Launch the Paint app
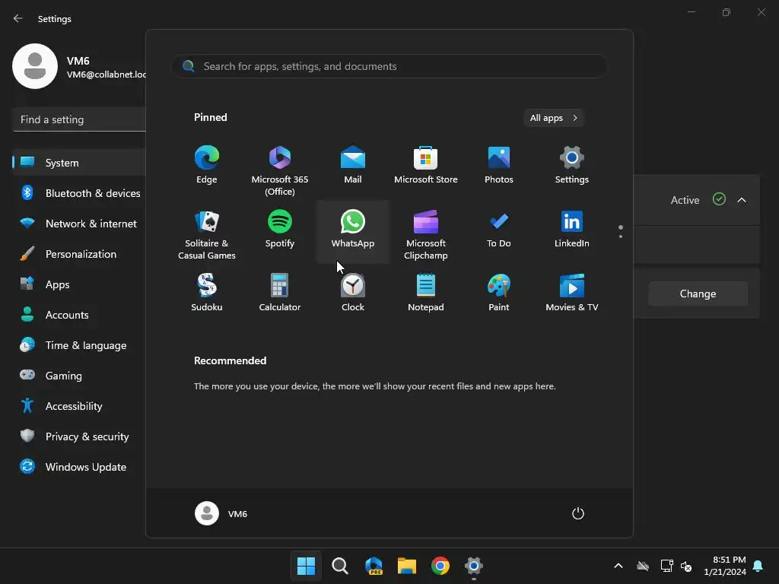The height and width of the screenshot is (584, 779). (x=499, y=293)
